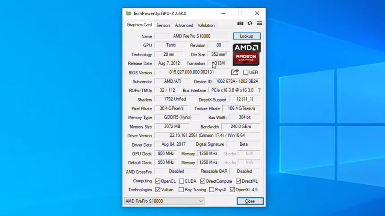Toggle the UEFI checkbox
The width and height of the screenshot is (385, 216).
[246, 72]
